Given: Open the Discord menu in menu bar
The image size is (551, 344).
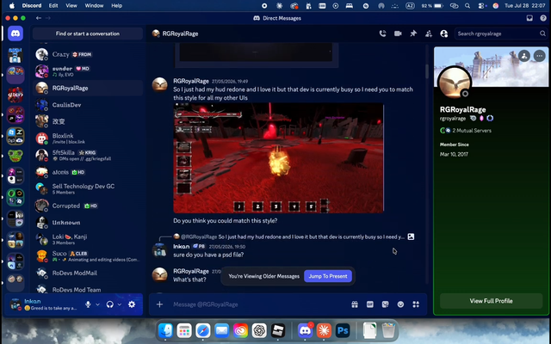Looking at the screenshot, I should point(32,6).
